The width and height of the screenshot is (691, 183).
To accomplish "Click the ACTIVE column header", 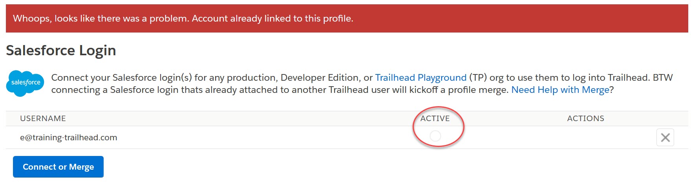I will [435, 118].
